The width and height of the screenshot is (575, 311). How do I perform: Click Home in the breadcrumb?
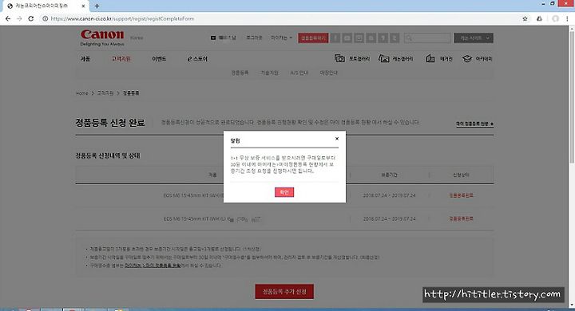(81, 93)
